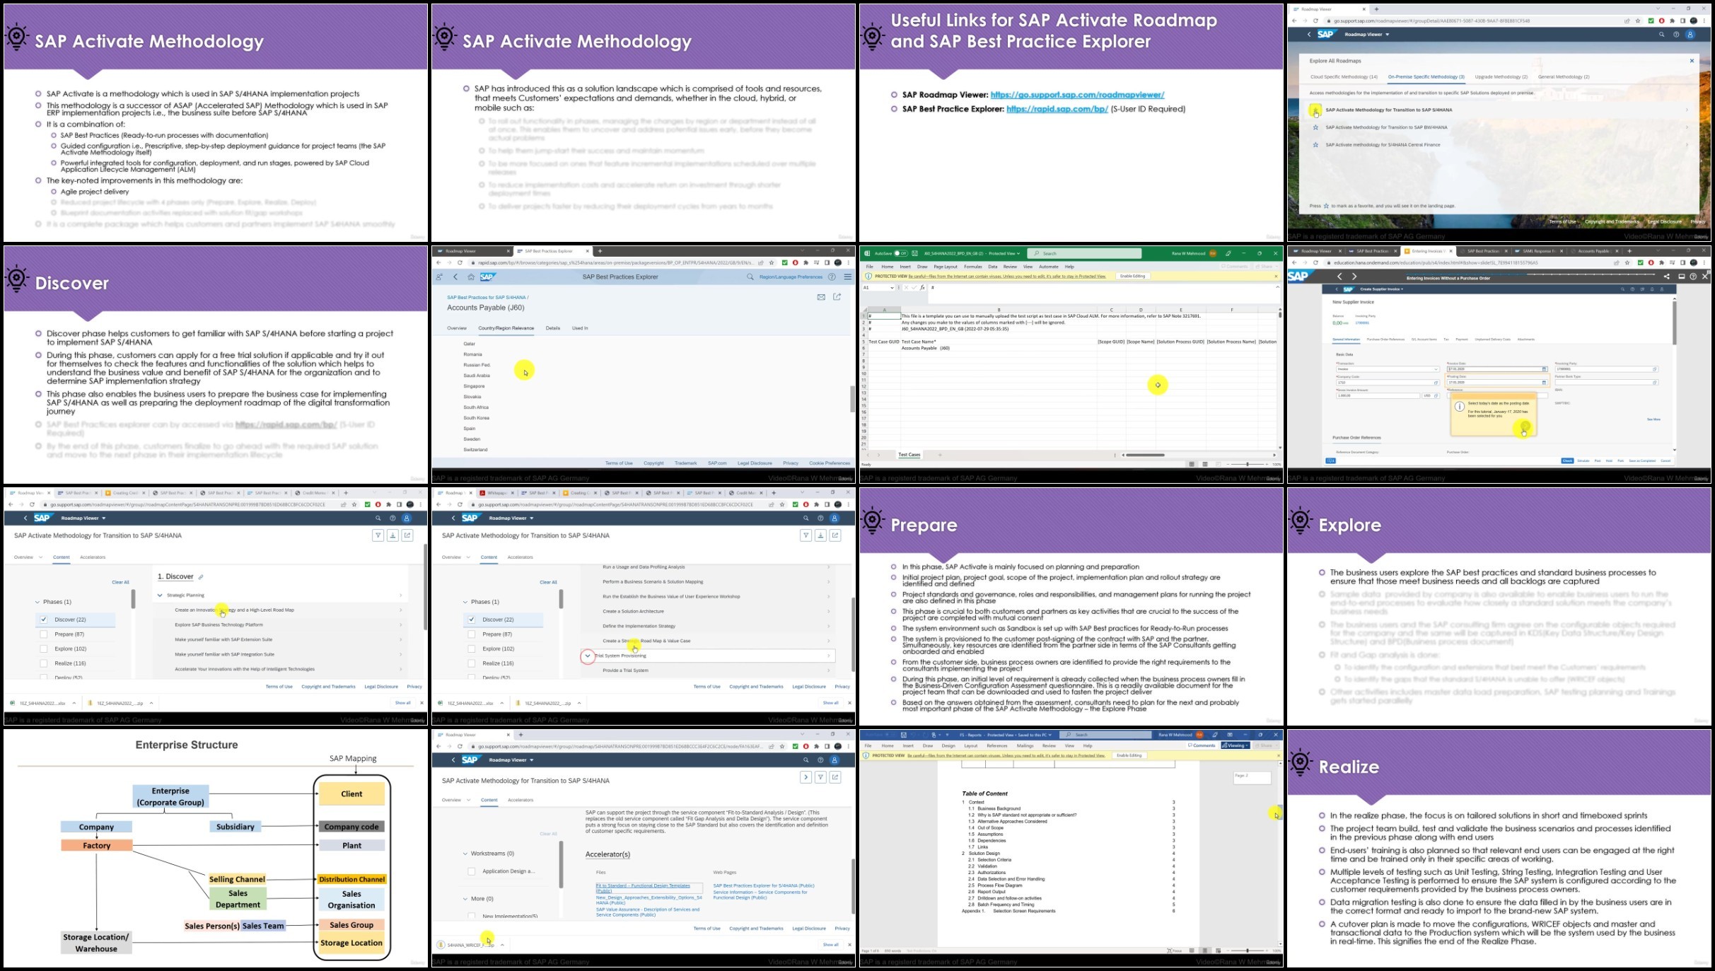The width and height of the screenshot is (1715, 971).
Task: Check Prepare (87) on the 1. Discover page
Action: click(x=44, y=634)
